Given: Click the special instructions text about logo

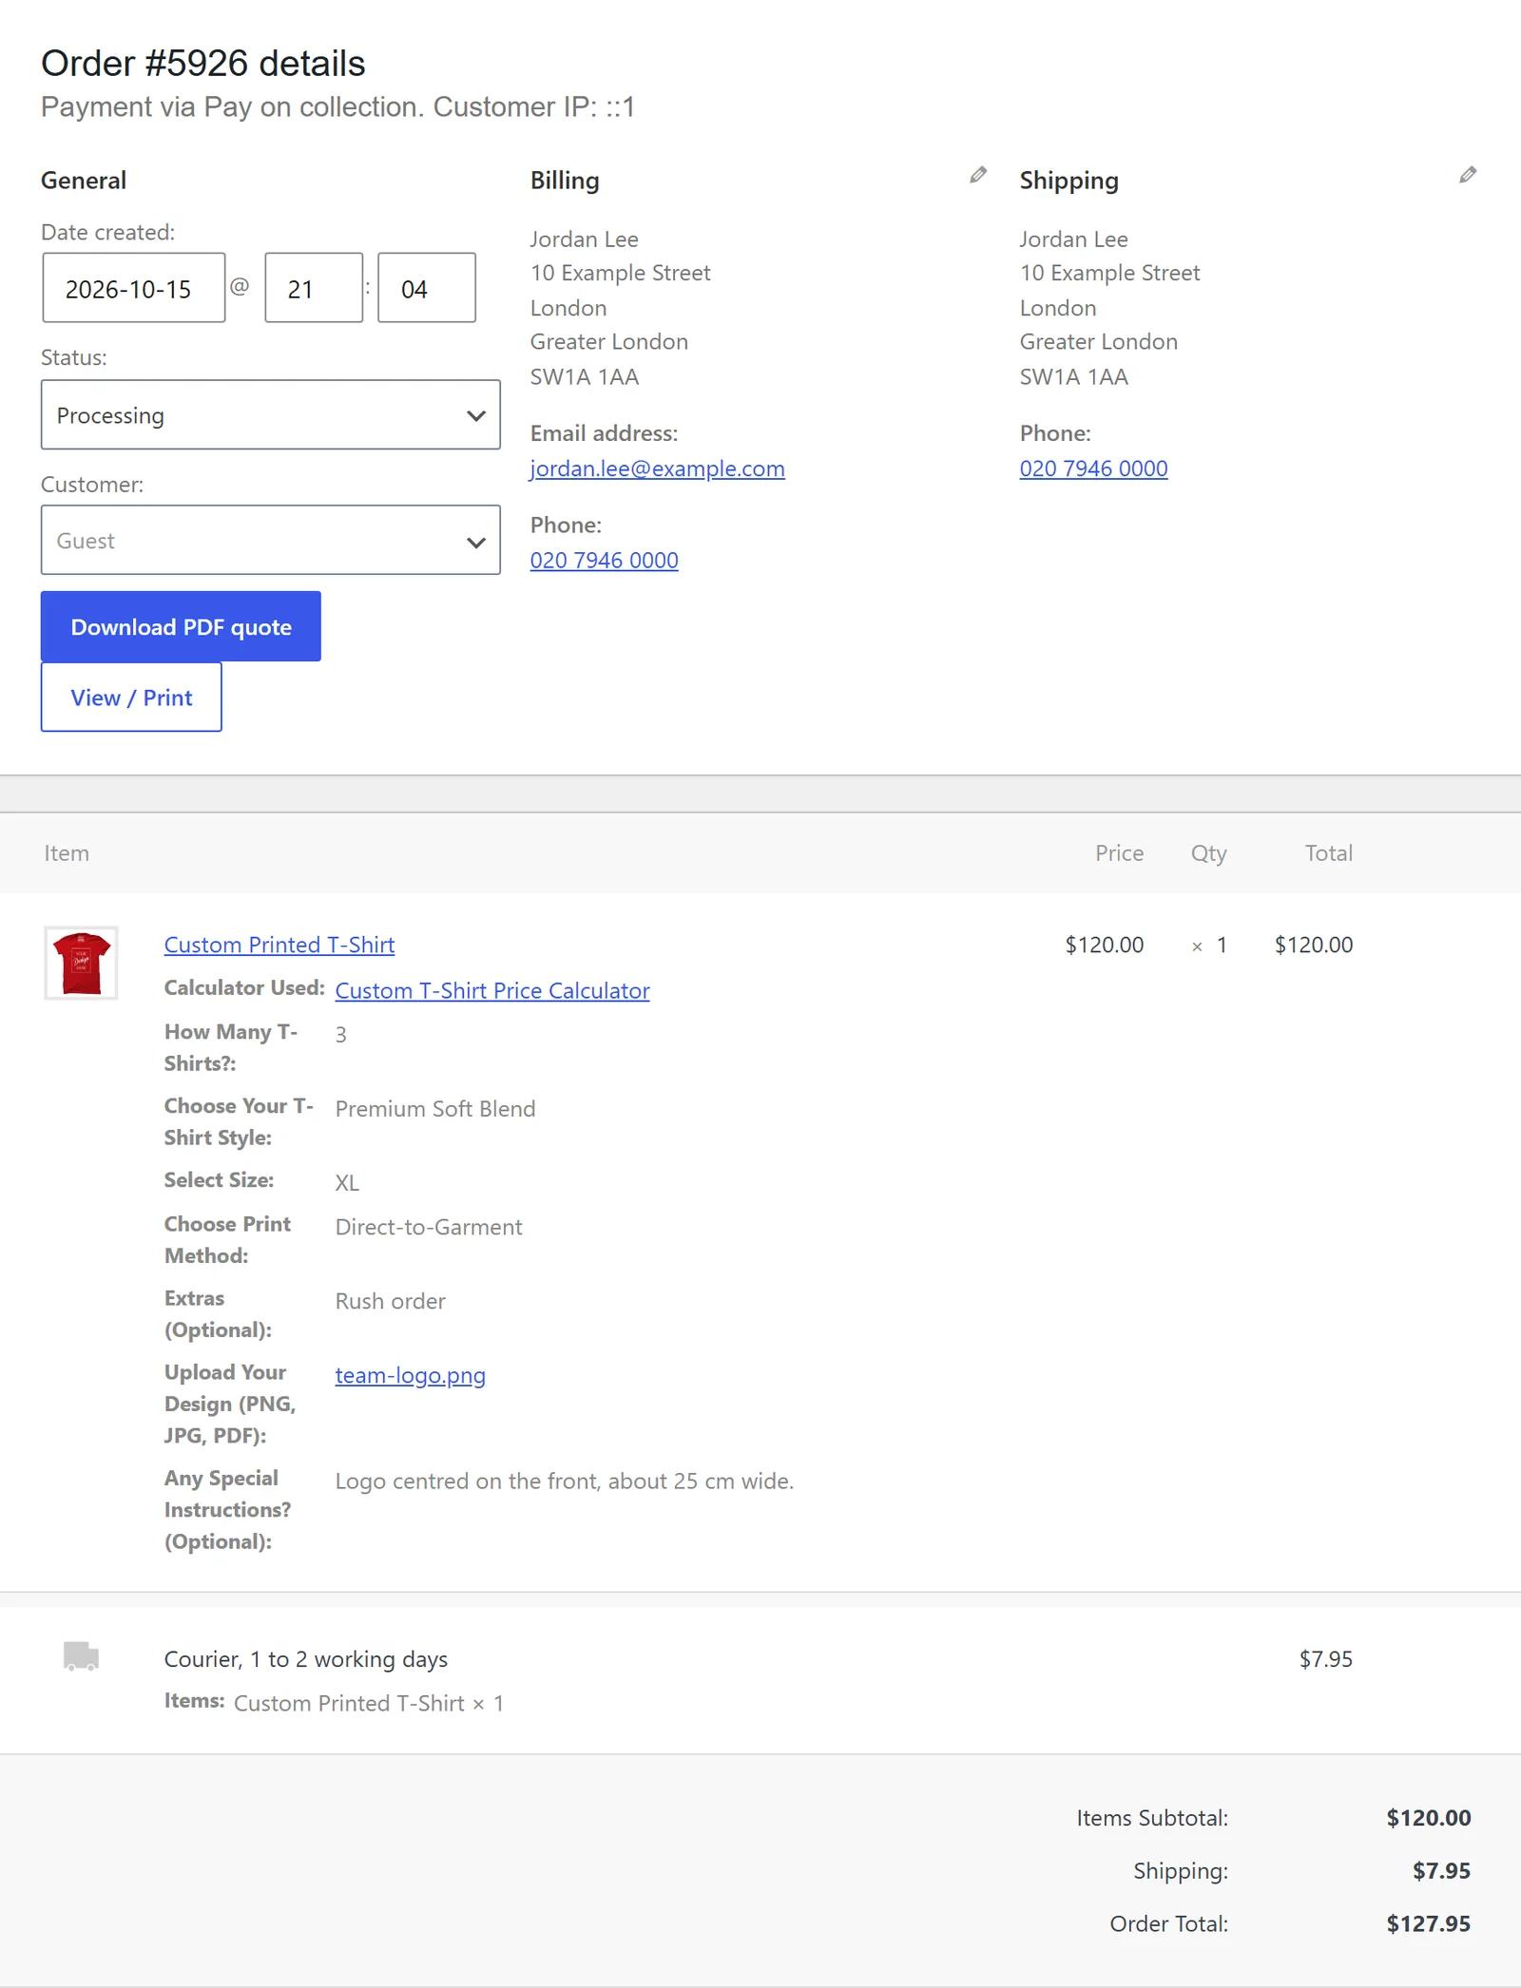Looking at the screenshot, I should click(565, 1481).
